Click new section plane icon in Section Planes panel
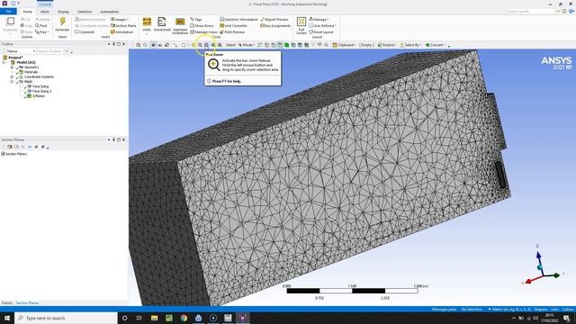576x324 pixels. click(10, 147)
